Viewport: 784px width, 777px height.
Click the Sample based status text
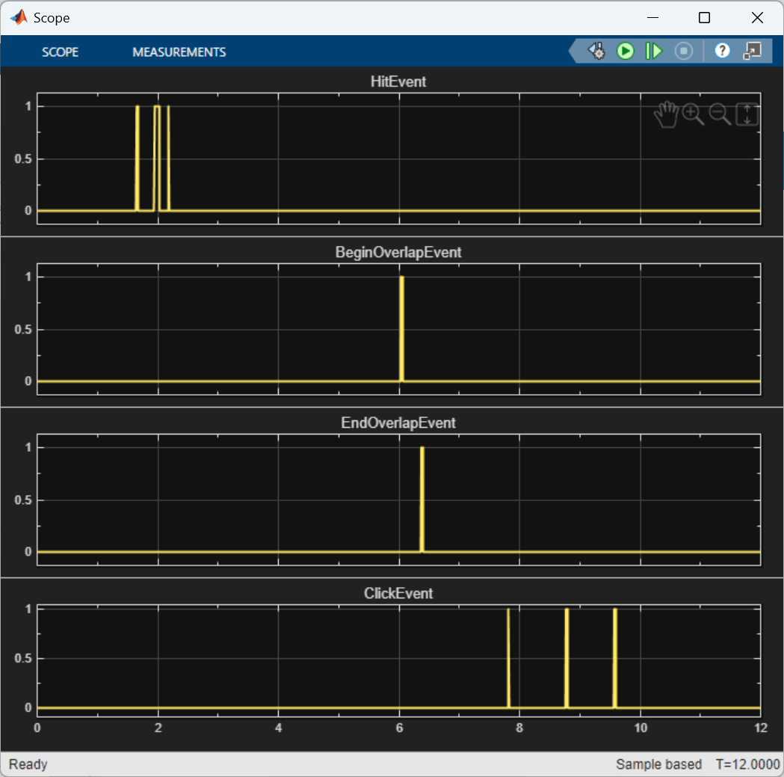tap(659, 764)
